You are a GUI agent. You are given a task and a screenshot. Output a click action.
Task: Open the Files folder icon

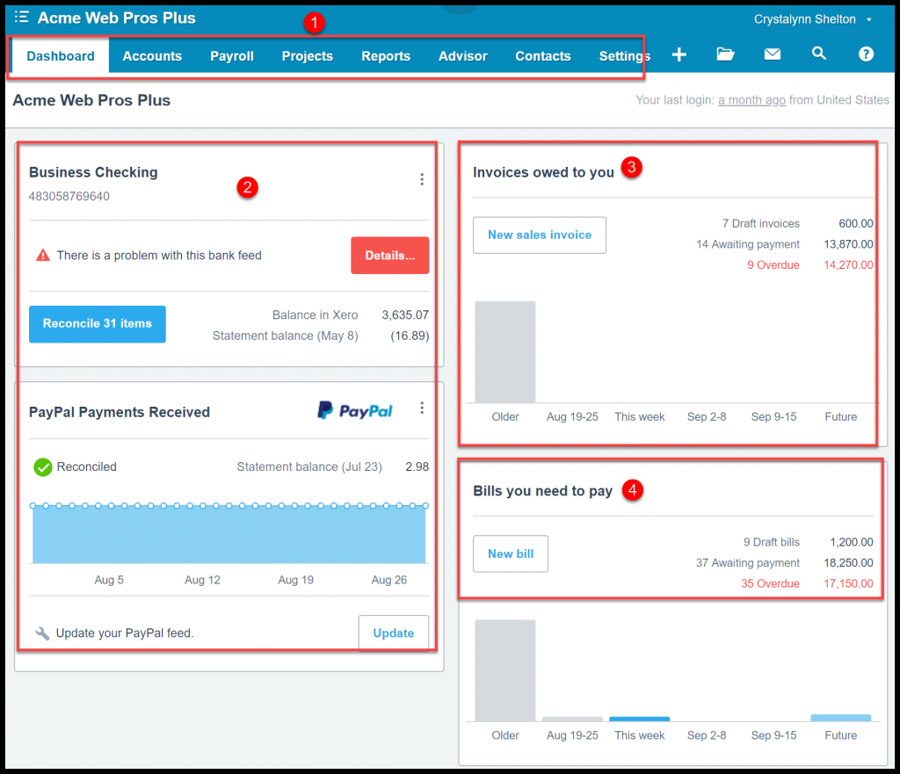(725, 54)
